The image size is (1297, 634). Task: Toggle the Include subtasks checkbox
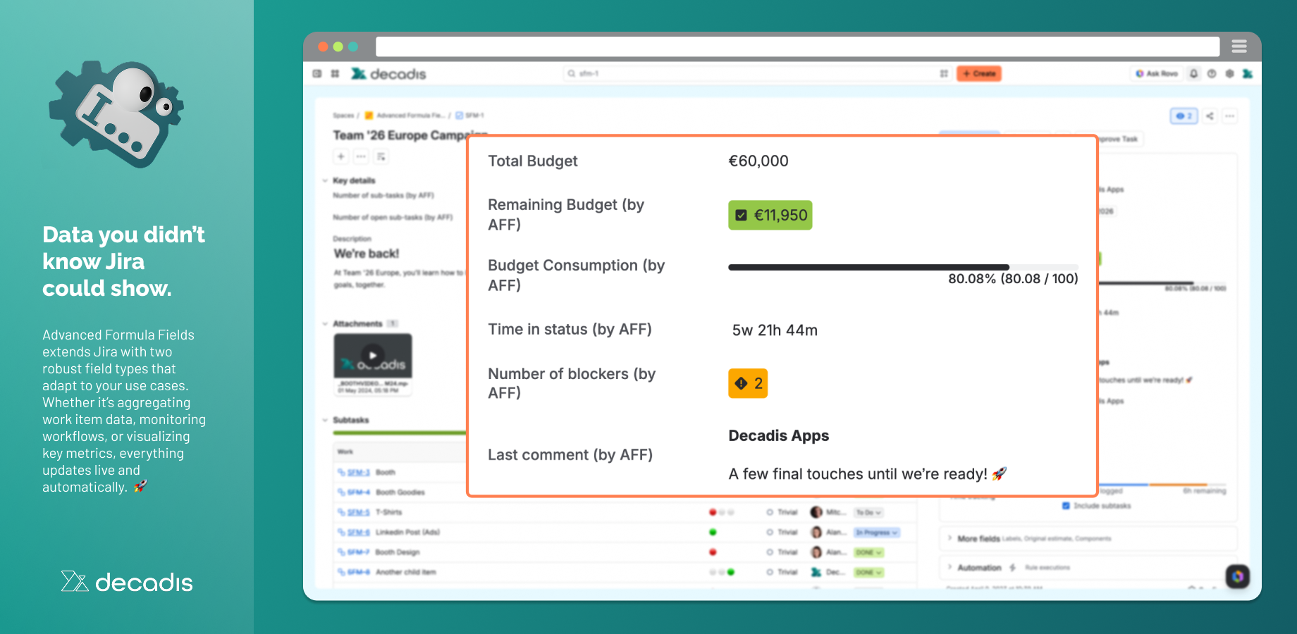click(x=1066, y=506)
